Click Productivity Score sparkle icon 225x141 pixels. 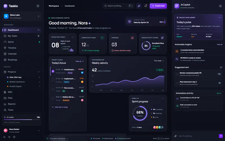pos(162,38)
